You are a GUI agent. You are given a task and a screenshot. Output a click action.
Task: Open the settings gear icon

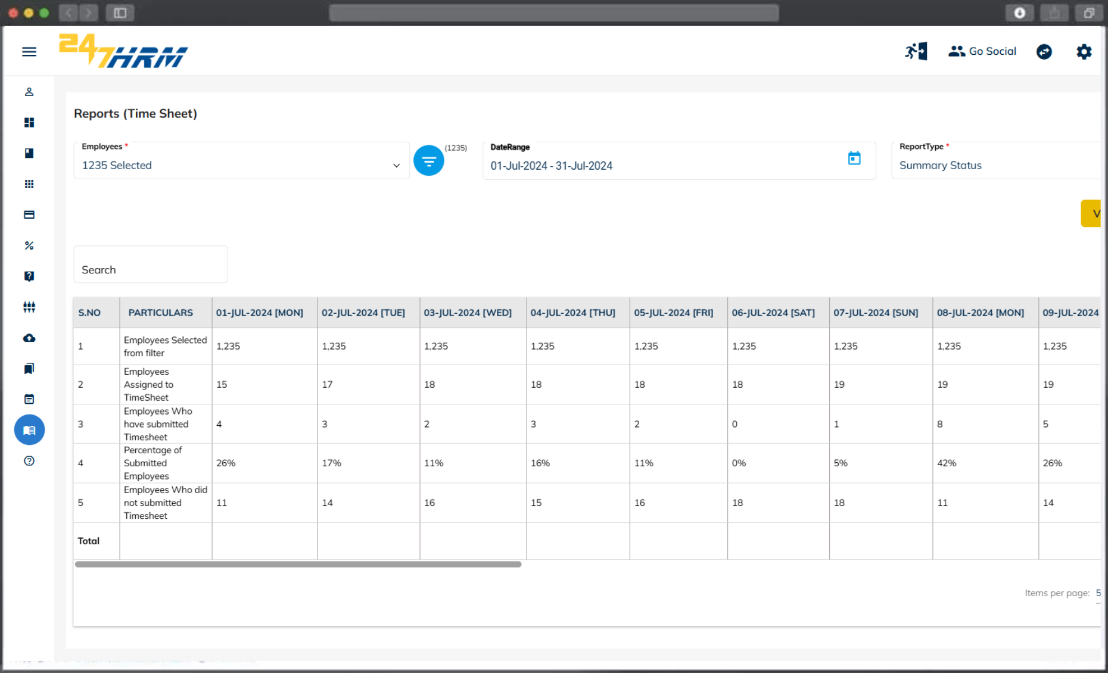[1084, 52]
